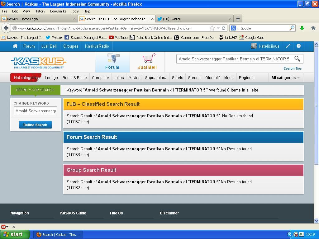Close the Kaskus - Home Login tab
Viewport: 319px width, 239px height.
point(74,19)
